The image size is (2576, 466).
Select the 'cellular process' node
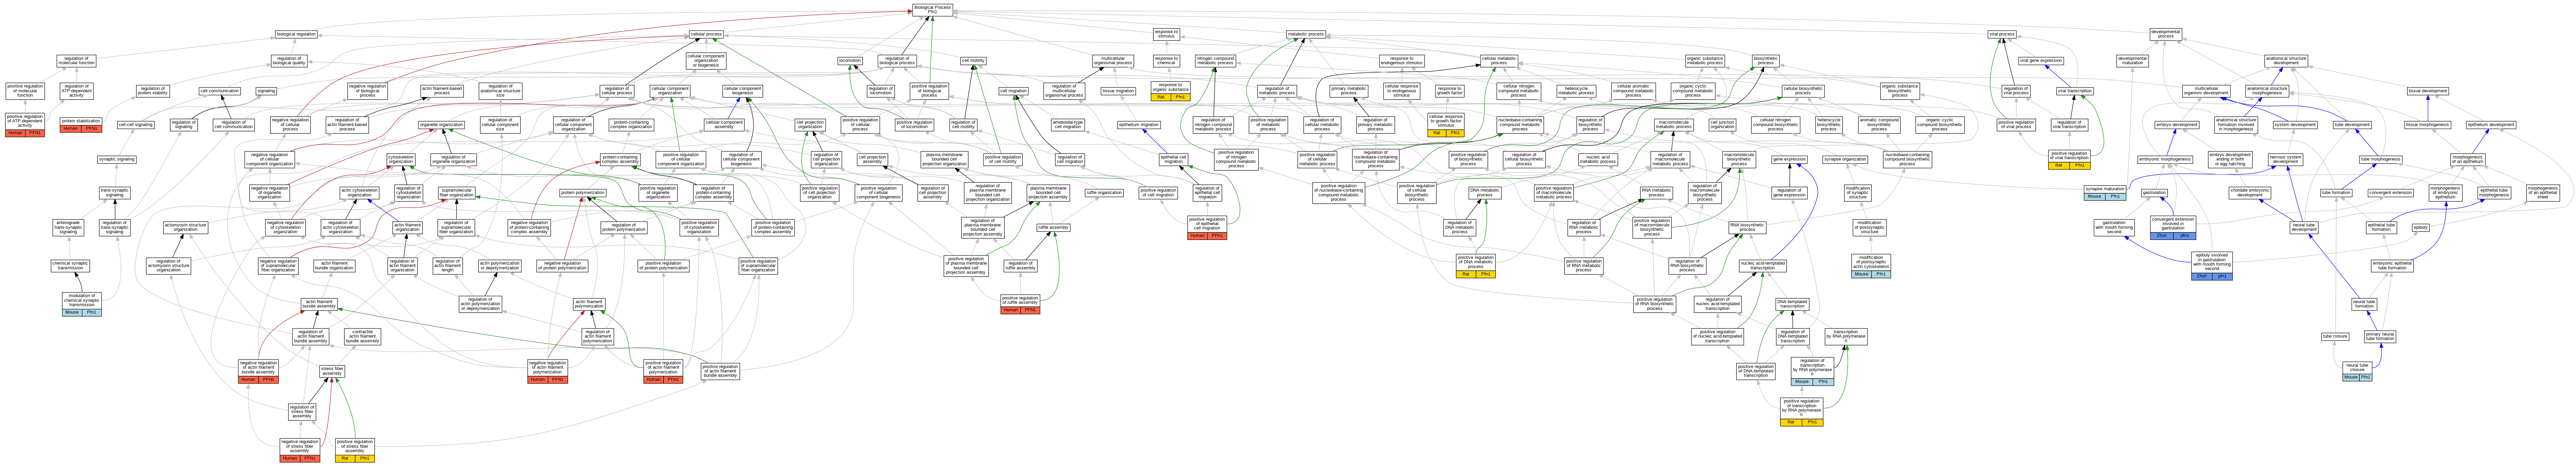(706, 34)
